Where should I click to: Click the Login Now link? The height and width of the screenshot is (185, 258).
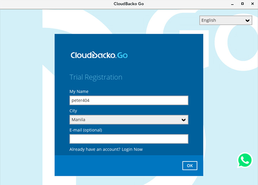tap(132, 149)
